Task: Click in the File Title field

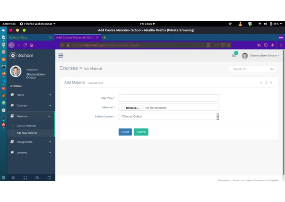Action: (169, 98)
